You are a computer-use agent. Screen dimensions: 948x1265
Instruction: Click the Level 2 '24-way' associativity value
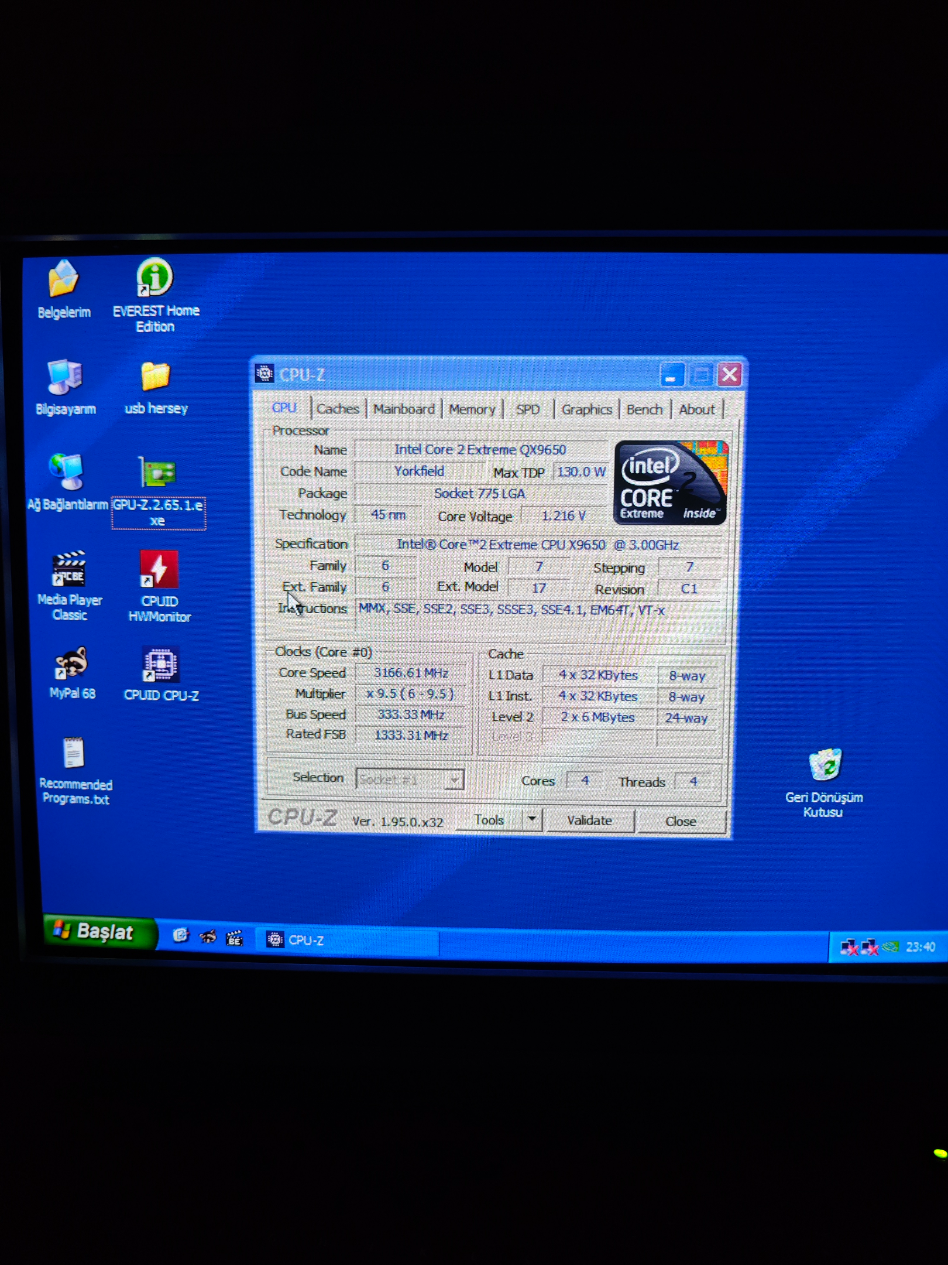tap(686, 717)
